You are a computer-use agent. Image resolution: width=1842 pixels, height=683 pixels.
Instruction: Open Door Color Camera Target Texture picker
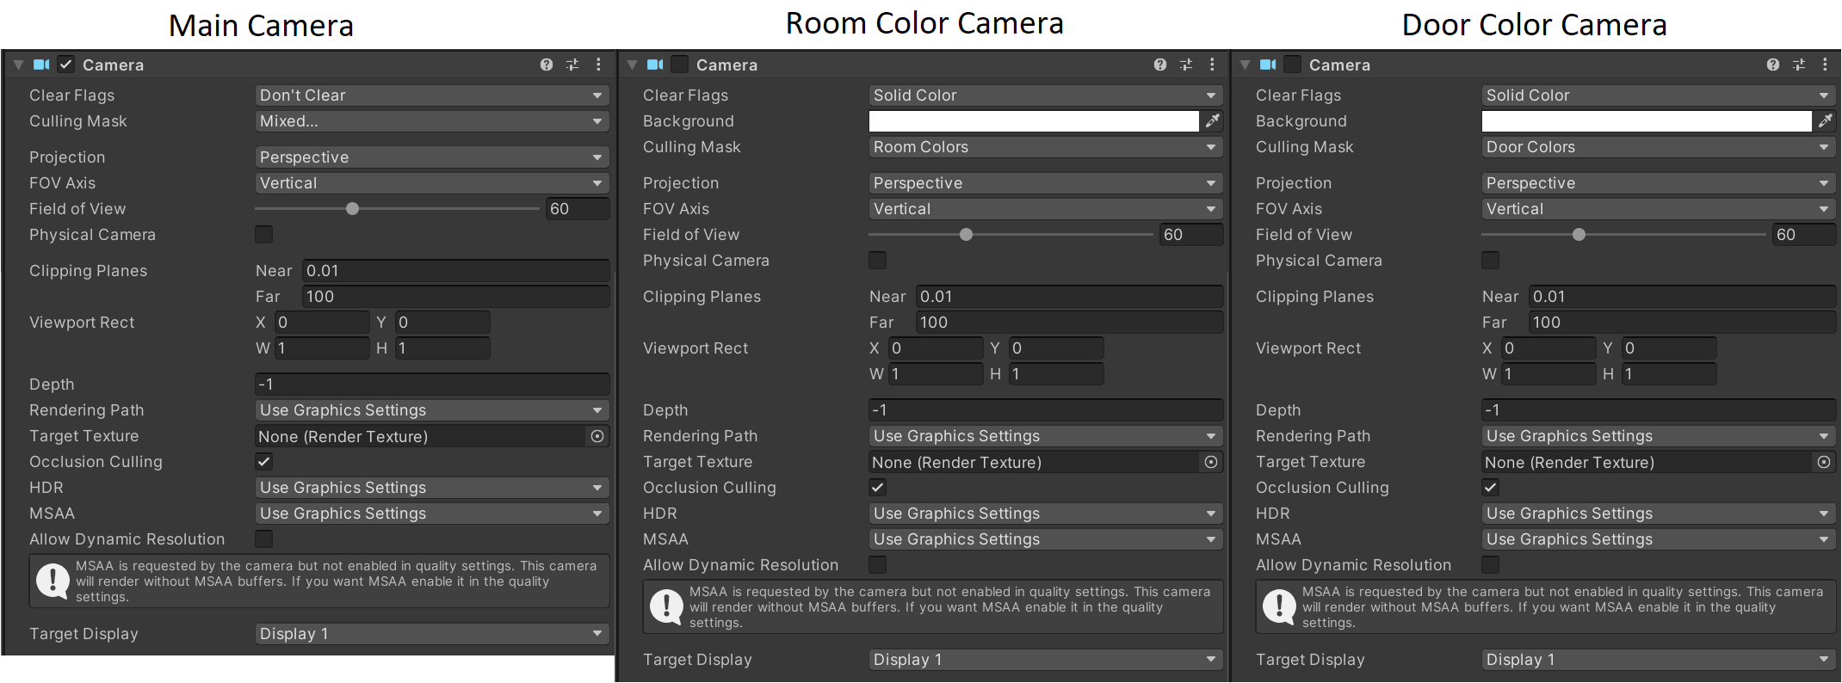(x=1823, y=462)
